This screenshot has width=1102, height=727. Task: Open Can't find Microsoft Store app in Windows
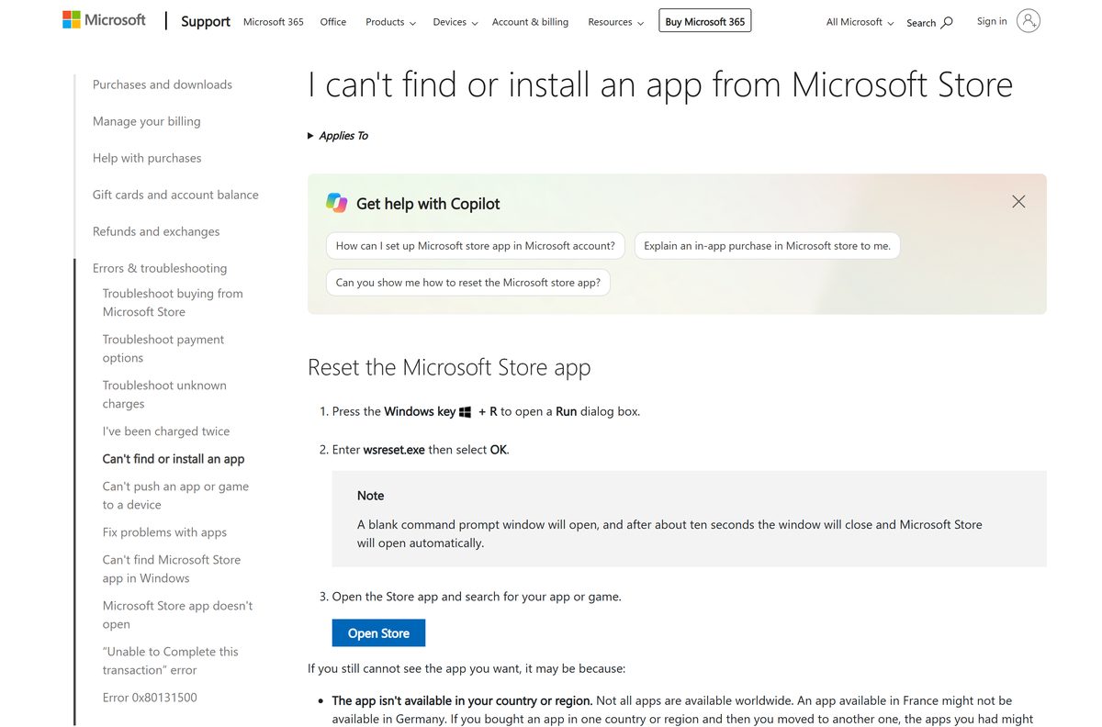click(x=172, y=569)
